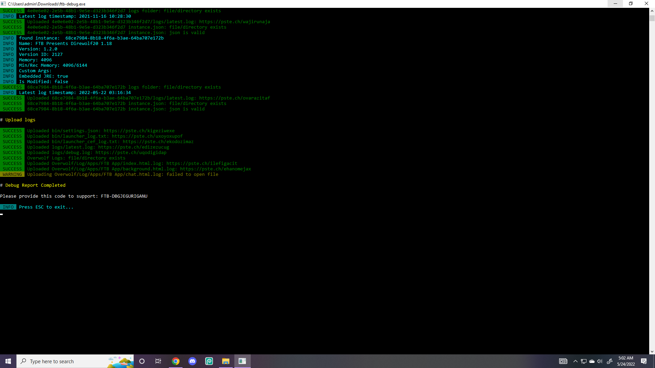Click the 'Memory: 4096' line
The image size is (655, 368).
35,60
